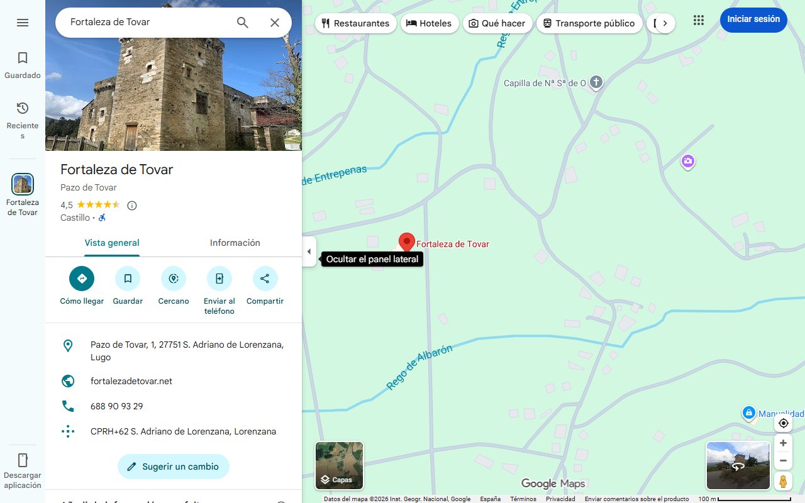Clear the search box with the X
805x503 pixels.
click(x=275, y=22)
